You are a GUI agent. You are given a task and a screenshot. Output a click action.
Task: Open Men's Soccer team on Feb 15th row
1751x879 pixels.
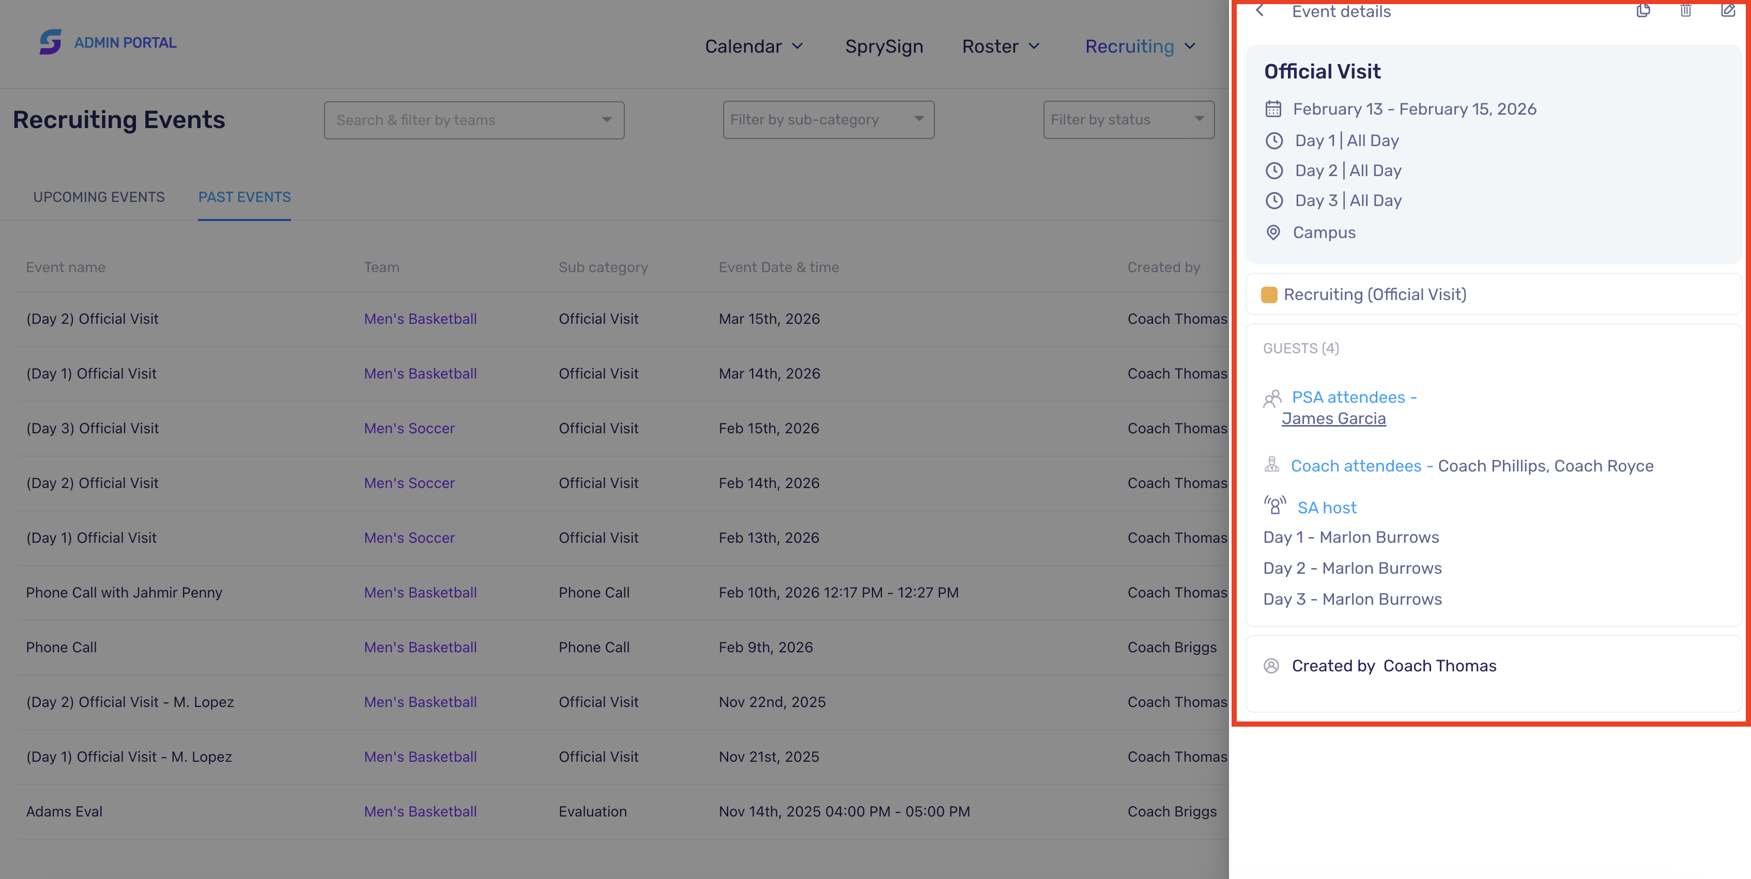click(408, 428)
